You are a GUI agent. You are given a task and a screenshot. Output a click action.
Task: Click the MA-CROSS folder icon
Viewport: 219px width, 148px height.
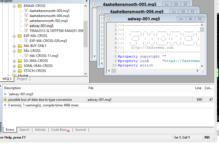[20, 51]
